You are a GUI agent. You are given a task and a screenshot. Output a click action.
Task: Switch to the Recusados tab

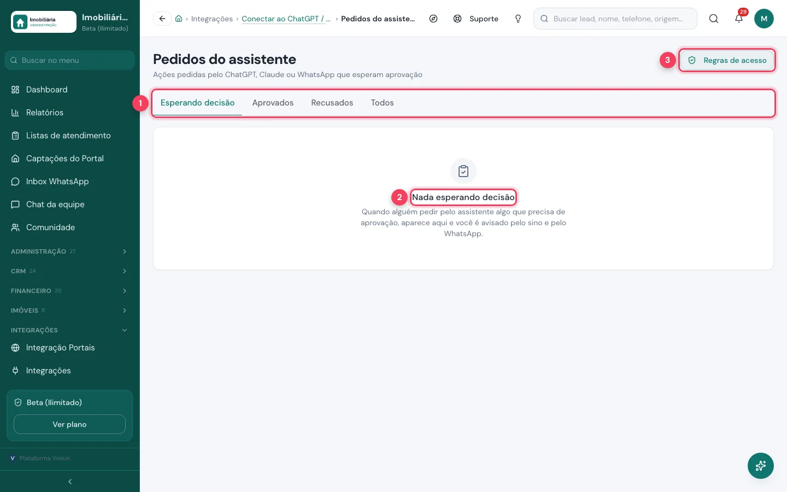332,103
